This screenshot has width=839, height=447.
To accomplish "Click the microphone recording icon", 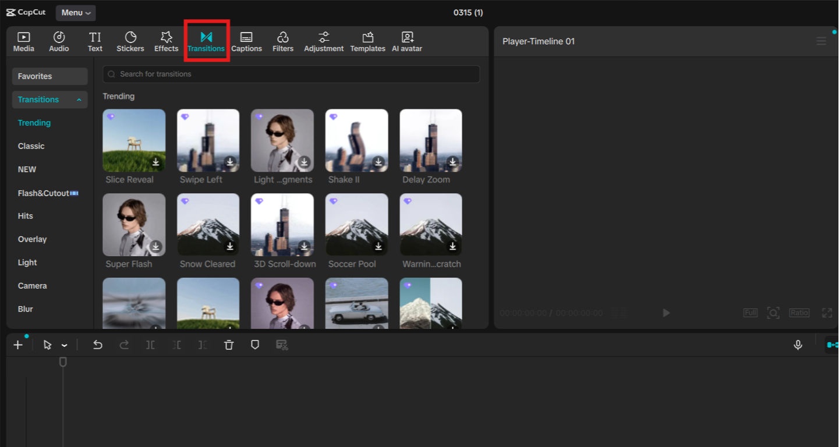I will [x=798, y=345].
